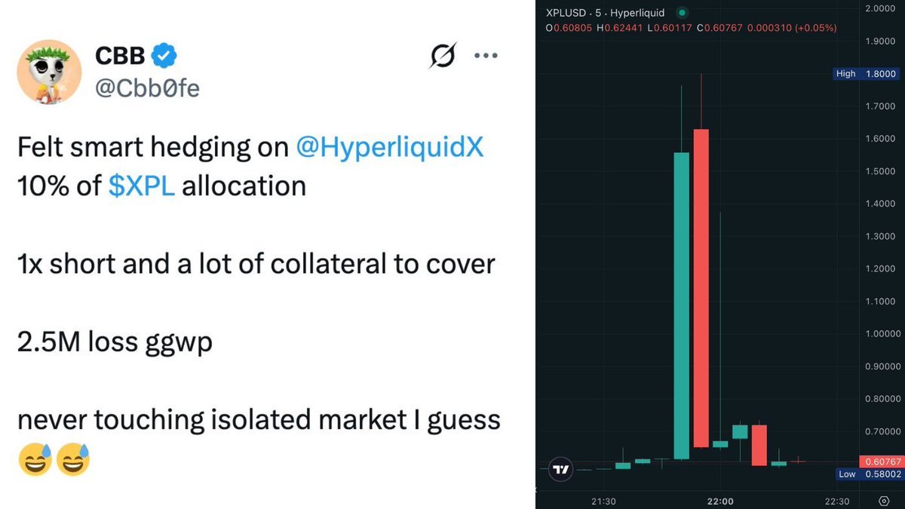Viewport: 905px width, 509px height.
Task: Click the 22:00 time axis label
Action: 721,501
